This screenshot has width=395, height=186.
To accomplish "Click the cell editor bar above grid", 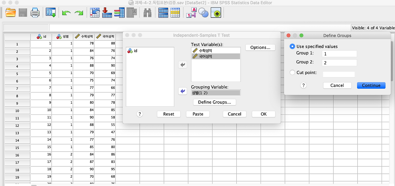I will point(200,28).
